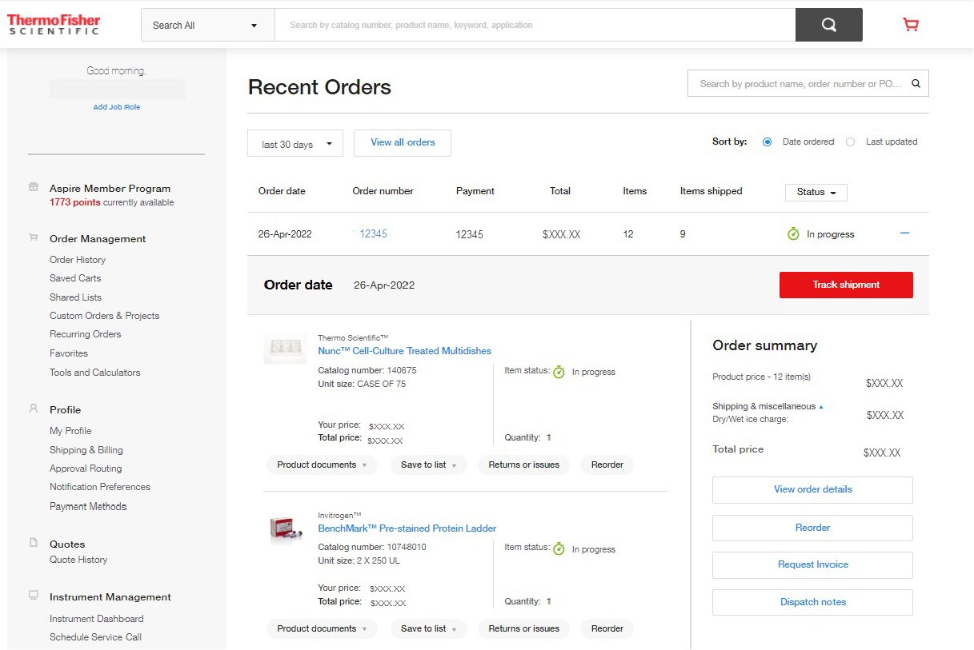The image size is (974, 650).
Task: Click the Items shipped column header
Action: (711, 191)
